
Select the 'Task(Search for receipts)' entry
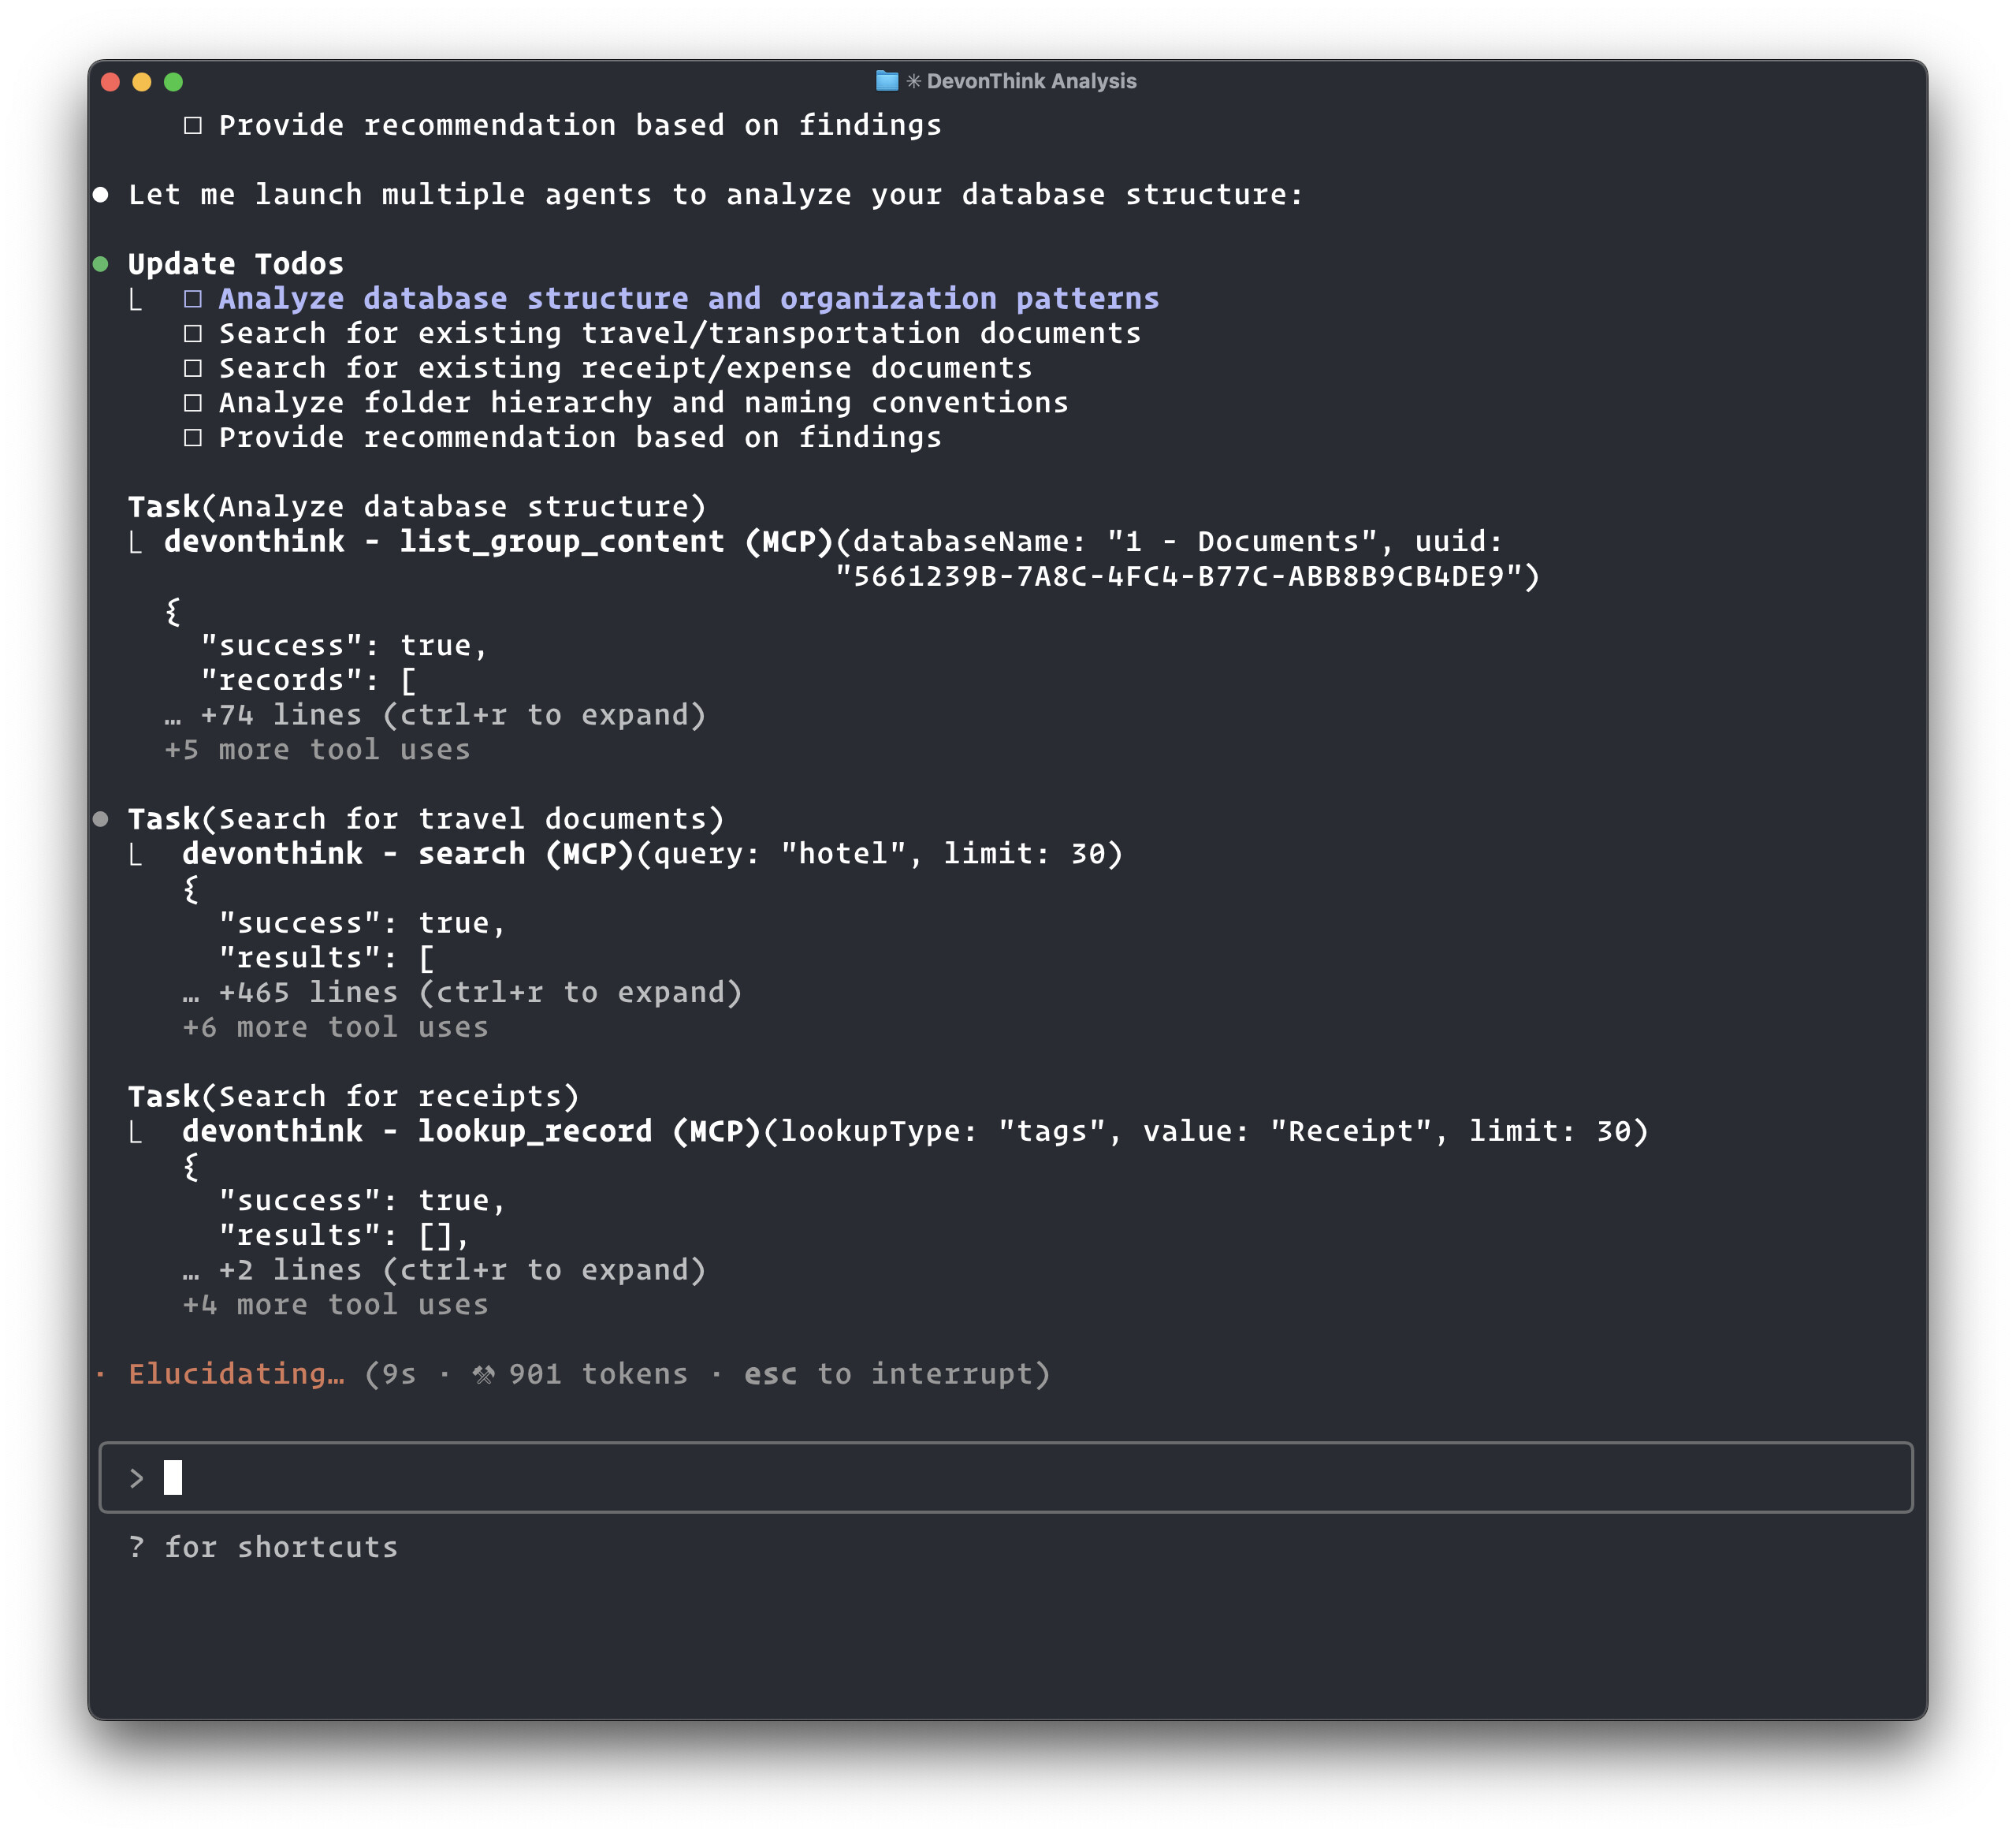coord(354,1097)
